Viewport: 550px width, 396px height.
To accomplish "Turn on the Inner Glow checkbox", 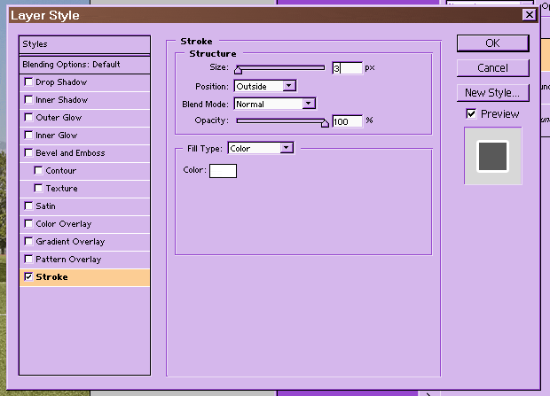I will click(x=28, y=136).
